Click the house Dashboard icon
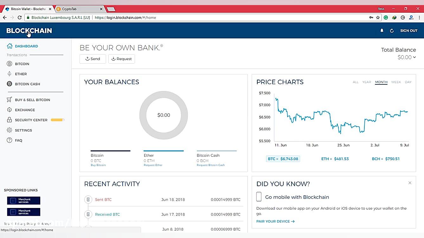424x238 pixels. pos(10,46)
